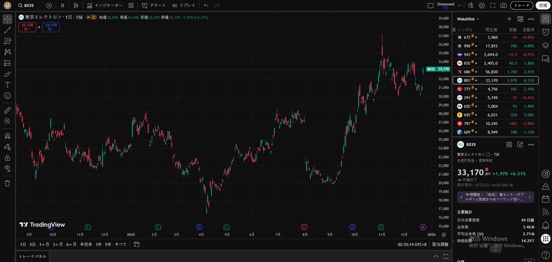Screen dimensions: 552x262
Task: Open the chart patterns tool
Action: [x=7, y=52]
